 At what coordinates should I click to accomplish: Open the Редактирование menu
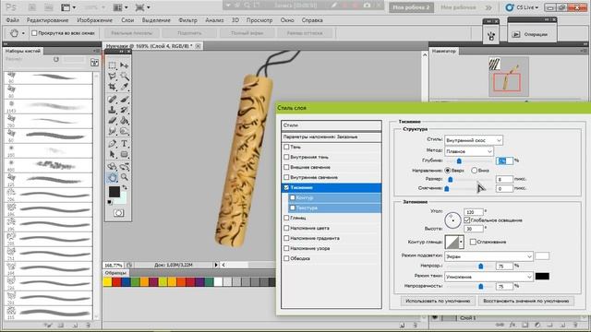tap(47, 20)
